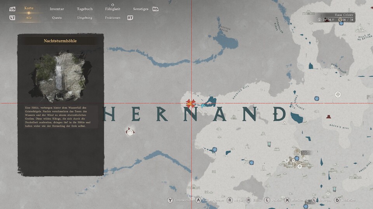Open the Inventar tab
This screenshot has height=209, width=373.
click(57, 9)
